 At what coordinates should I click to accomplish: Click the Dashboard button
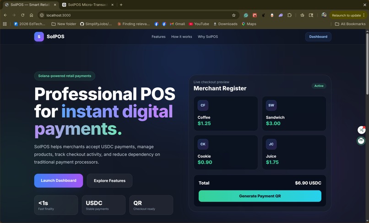318,36
